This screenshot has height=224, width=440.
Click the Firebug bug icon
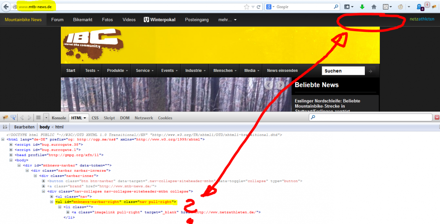coord(5,118)
